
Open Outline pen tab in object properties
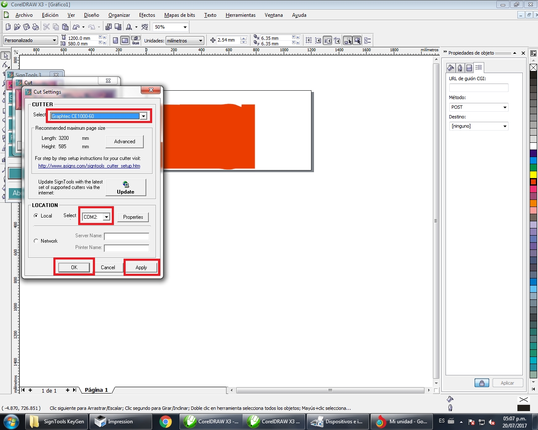pos(460,68)
